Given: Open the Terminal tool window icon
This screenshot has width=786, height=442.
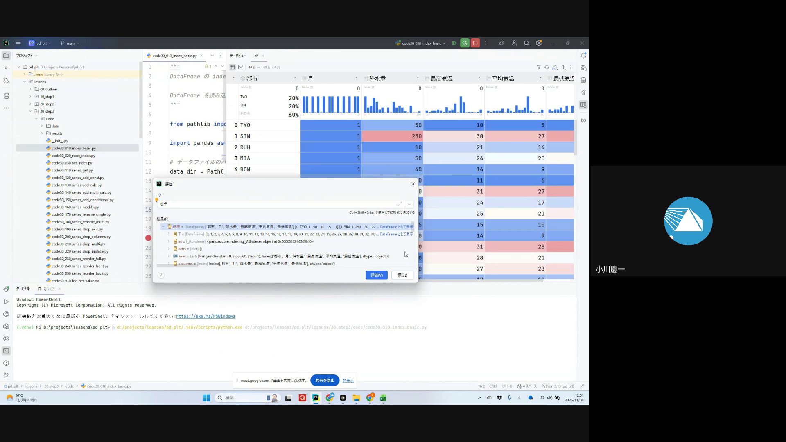Looking at the screenshot, I should [x=6, y=351].
